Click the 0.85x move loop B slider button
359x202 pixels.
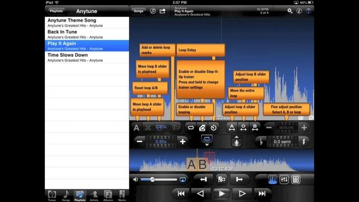coord(161,127)
